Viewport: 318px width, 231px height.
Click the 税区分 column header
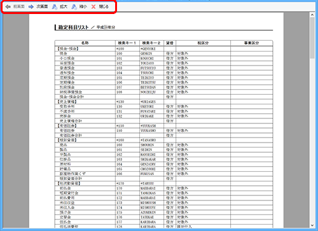(203, 43)
